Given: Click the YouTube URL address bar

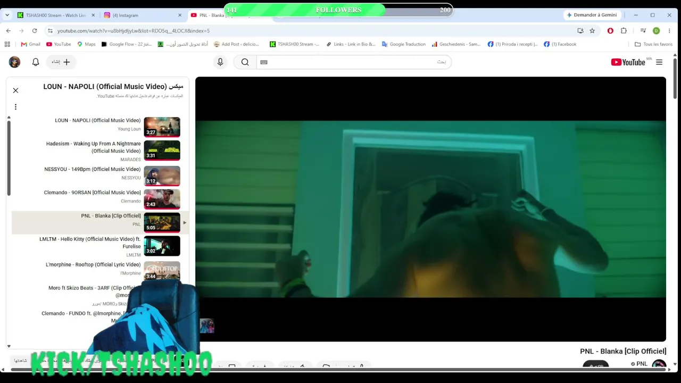Looking at the screenshot, I should pyautogui.click(x=309, y=31).
